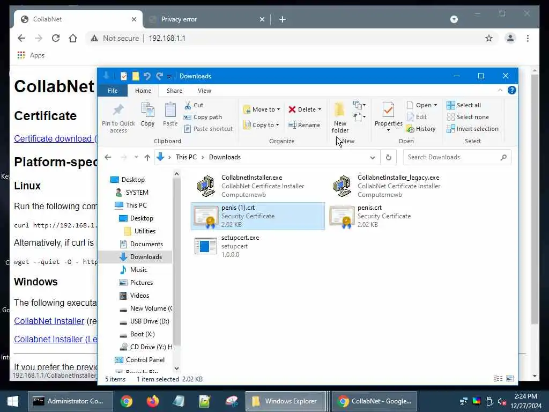Click Explorer back navigation arrow
Viewport: 549px width, 412px height.
click(x=108, y=157)
